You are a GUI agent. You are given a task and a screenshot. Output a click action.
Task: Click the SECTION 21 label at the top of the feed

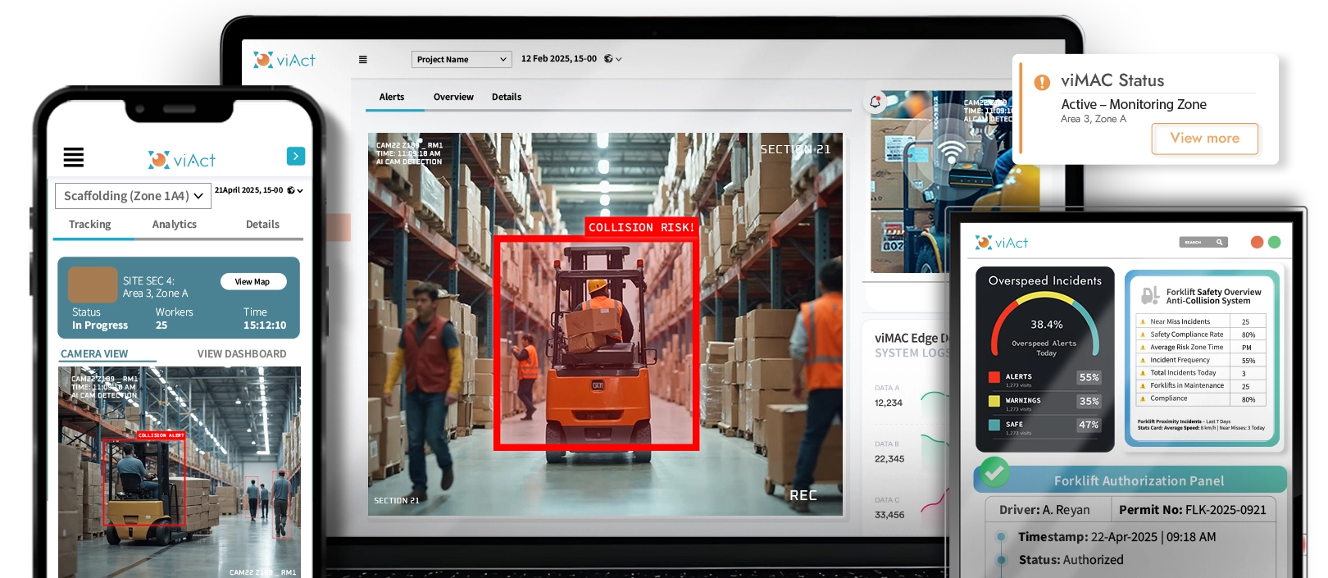[795, 149]
